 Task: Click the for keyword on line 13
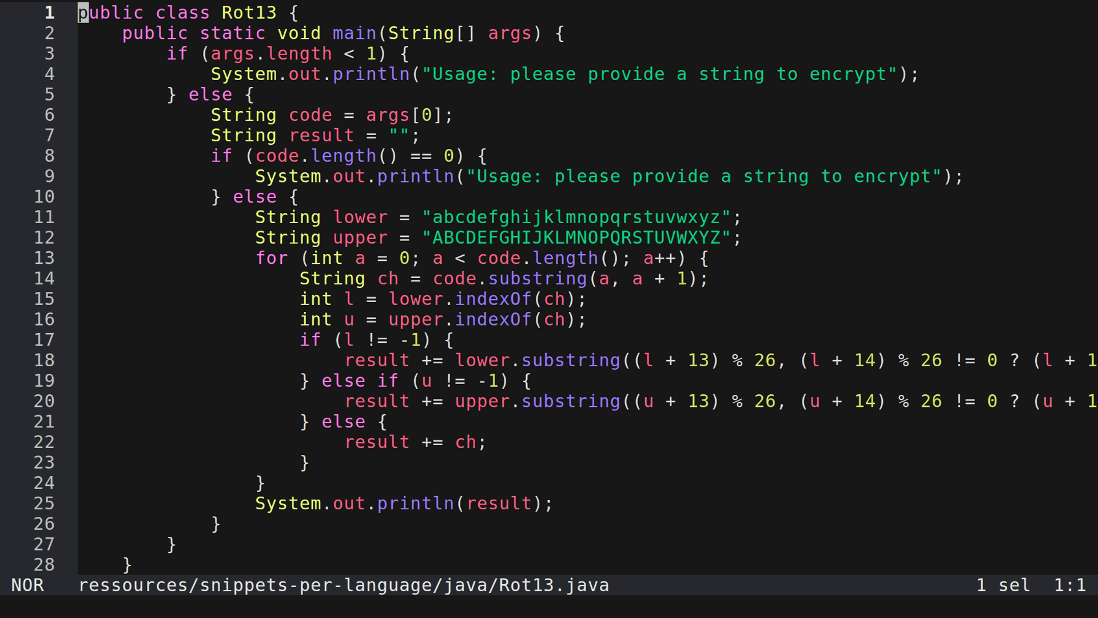pyautogui.click(x=272, y=258)
